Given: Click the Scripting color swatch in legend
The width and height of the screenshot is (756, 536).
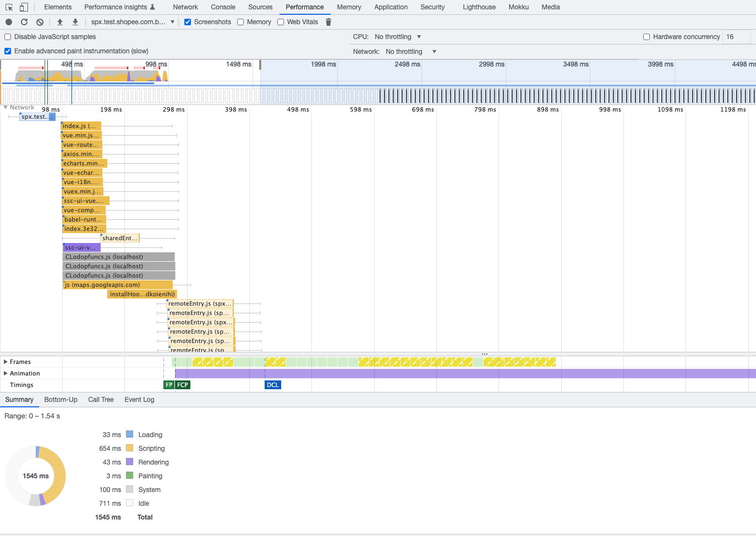Looking at the screenshot, I should 130,448.
